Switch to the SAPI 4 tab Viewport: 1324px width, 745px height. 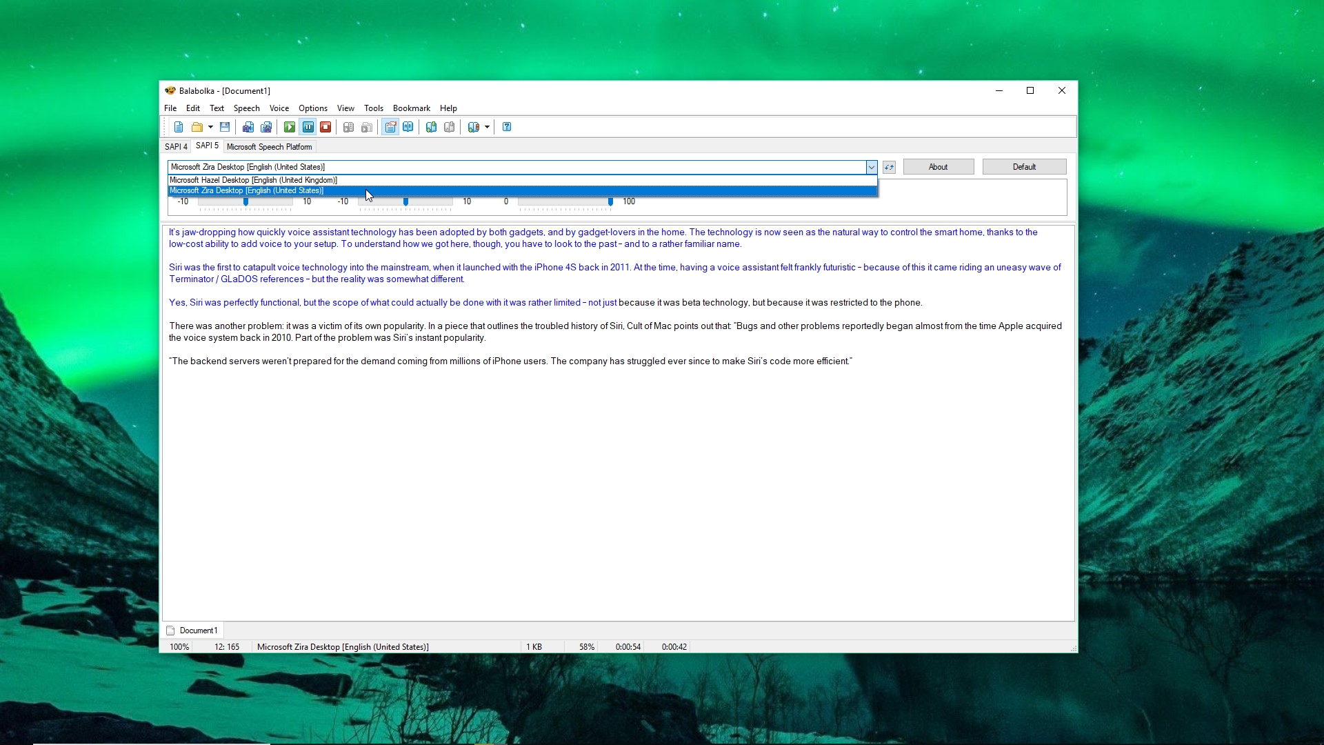coord(176,146)
